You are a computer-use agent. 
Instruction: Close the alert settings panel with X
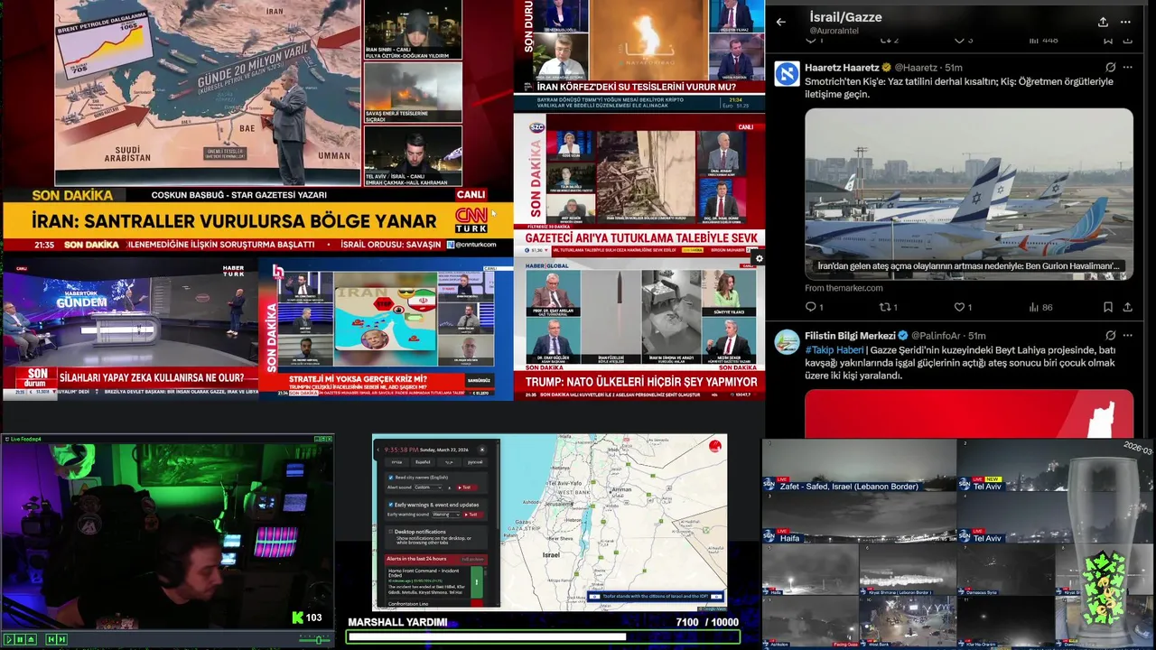[482, 450]
